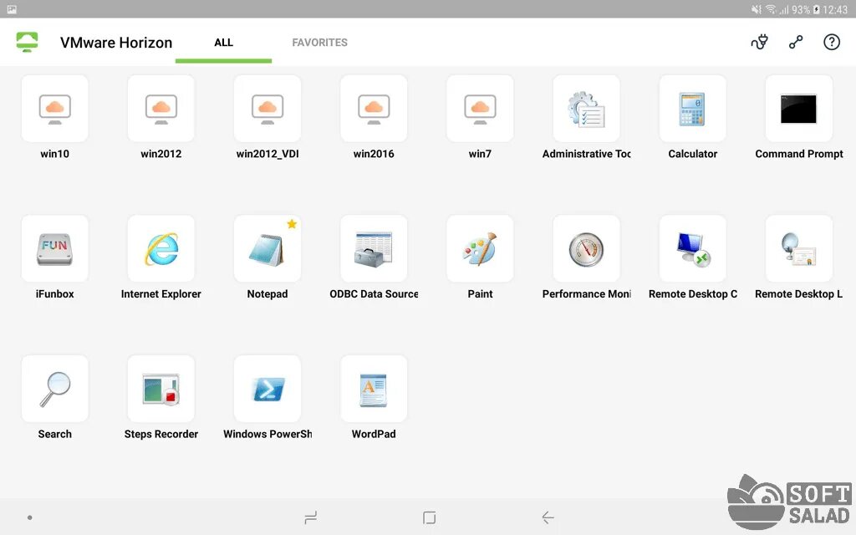Open the connection link icon in header
The width and height of the screenshot is (856, 535).
796,42
